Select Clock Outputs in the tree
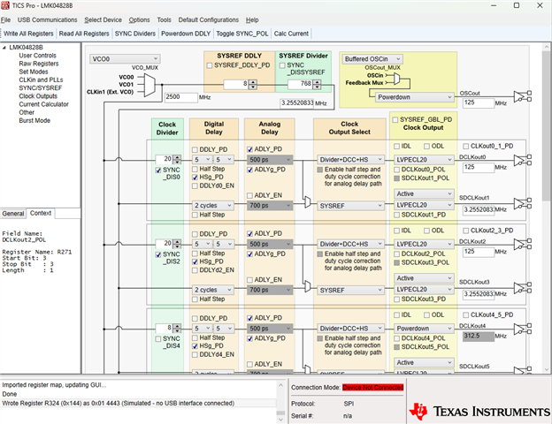The height and width of the screenshot is (424, 552). [x=38, y=96]
